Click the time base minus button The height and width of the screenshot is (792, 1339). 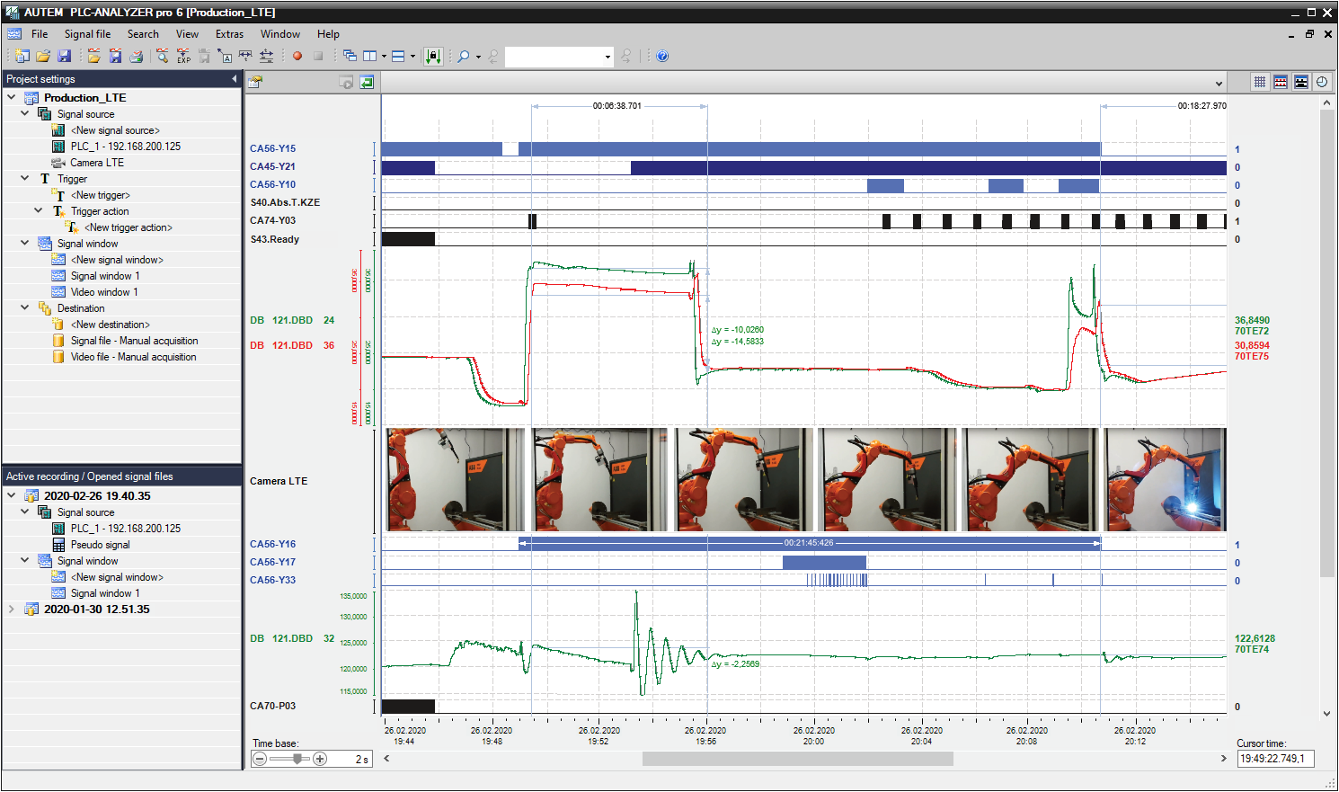click(x=260, y=759)
